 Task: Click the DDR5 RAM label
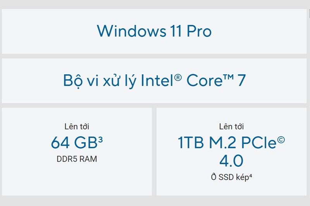[77, 159]
